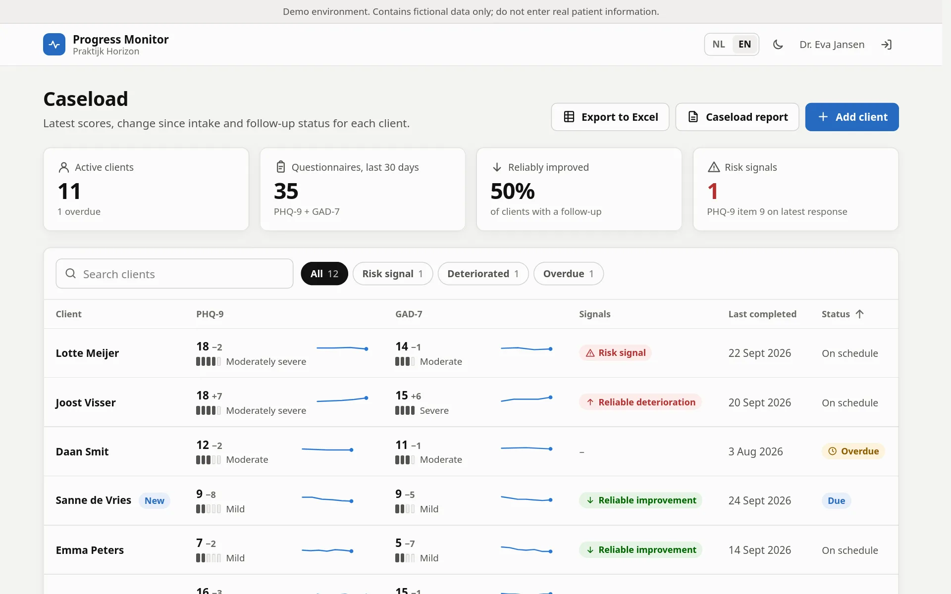951x594 pixels.
Task: Click the Status column sort arrow
Action: point(859,314)
